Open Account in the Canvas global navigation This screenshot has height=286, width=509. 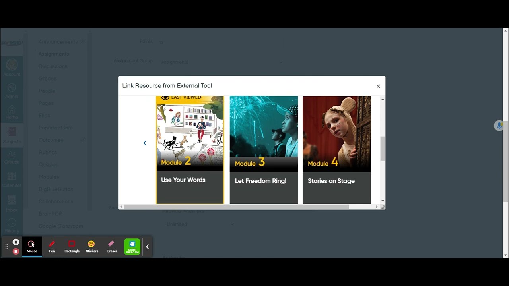point(12,68)
